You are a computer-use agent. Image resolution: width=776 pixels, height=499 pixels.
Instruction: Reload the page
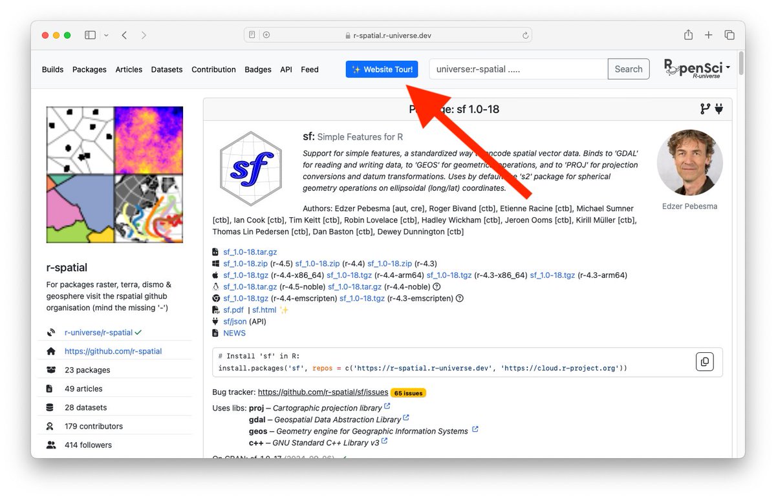[x=526, y=36]
